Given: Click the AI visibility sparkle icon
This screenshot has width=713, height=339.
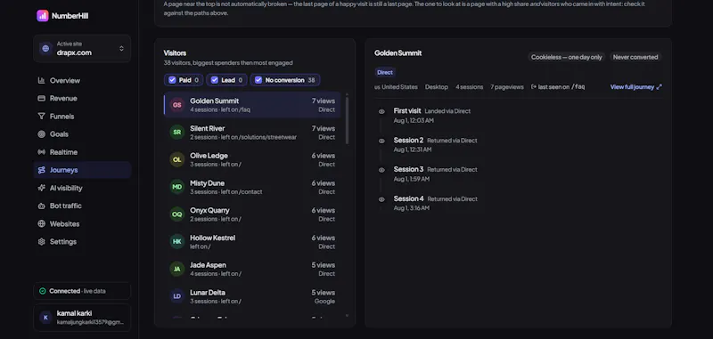Looking at the screenshot, I should (x=41, y=188).
